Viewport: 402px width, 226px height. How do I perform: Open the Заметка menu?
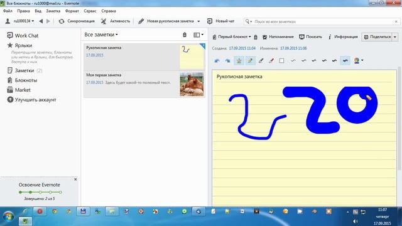click(53, 11)
